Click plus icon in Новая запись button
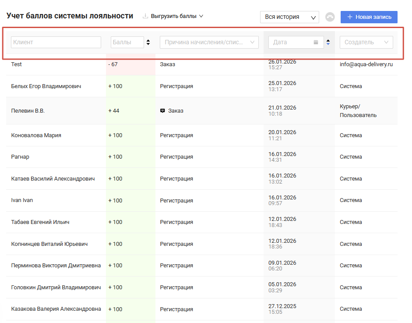 click(x=349, y=17)
